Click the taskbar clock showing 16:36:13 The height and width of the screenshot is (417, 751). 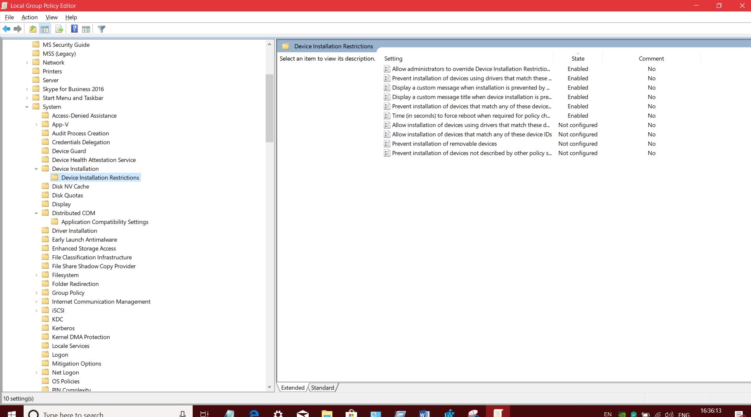point(711,411)
